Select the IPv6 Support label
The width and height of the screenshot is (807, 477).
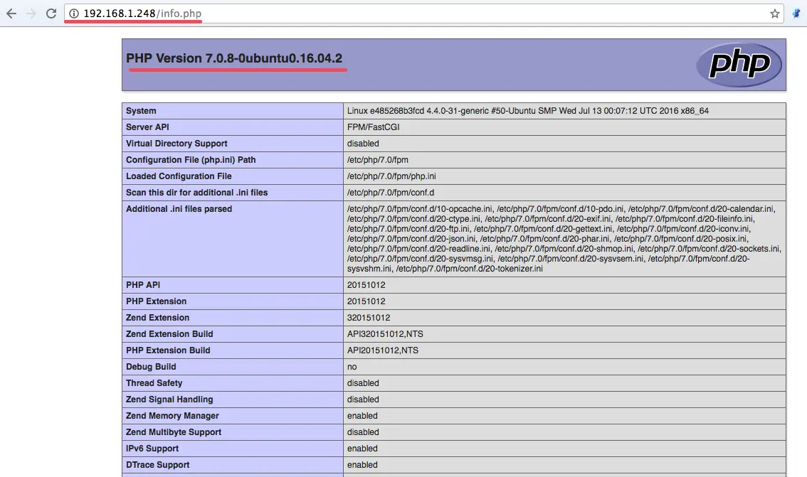tap(152, 449)
